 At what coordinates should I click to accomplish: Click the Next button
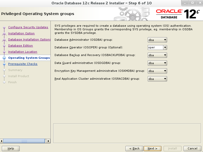(x=153, y=148)
